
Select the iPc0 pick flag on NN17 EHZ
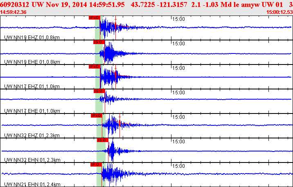pyautogui.click(x=95, y=67)
